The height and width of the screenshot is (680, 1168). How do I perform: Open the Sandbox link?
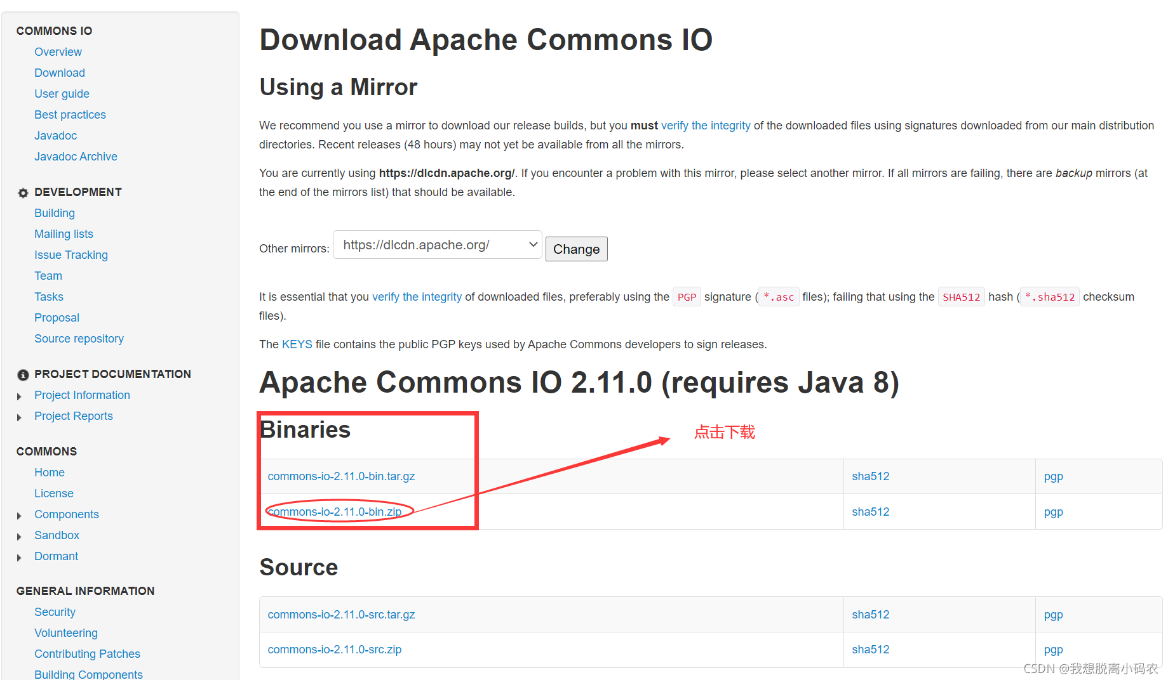tap(57, 535)
